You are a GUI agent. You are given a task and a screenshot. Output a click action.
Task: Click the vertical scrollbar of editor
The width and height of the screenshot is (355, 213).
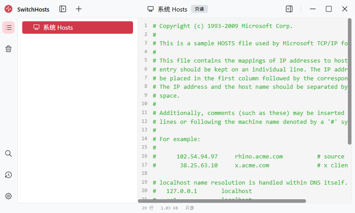coord(350,81)
